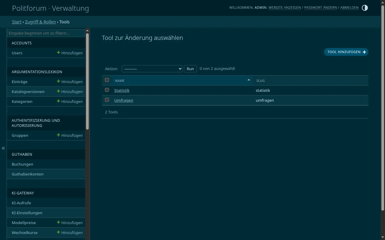Tick the select-all checkbox in table header

tap(107, 80)
